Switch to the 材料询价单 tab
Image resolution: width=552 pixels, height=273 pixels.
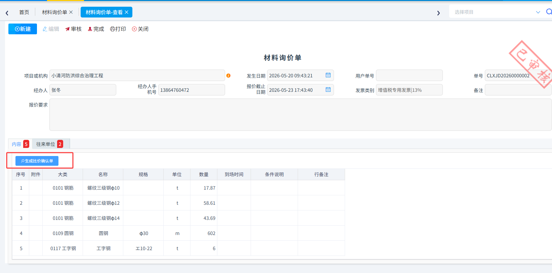click(54, 12)
